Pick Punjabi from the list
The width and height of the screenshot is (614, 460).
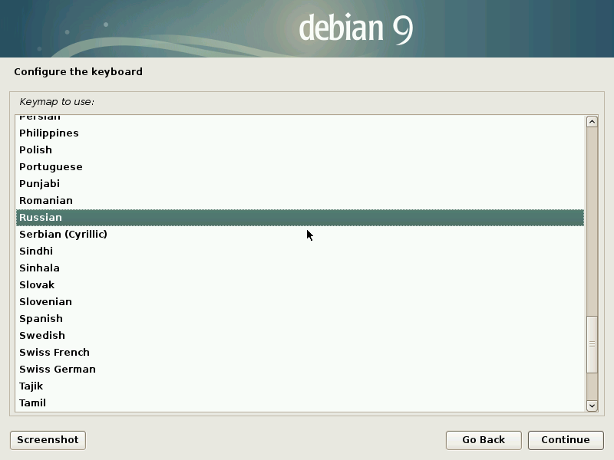[300, 183]
